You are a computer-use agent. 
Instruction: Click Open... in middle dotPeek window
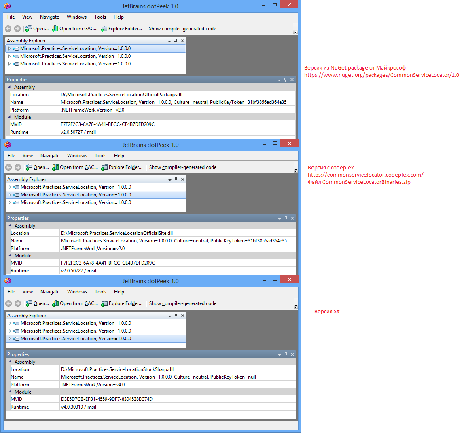click(37, 167)
